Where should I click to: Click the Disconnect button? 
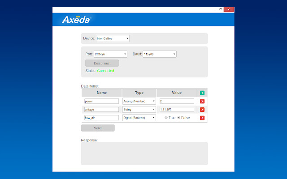102,63
